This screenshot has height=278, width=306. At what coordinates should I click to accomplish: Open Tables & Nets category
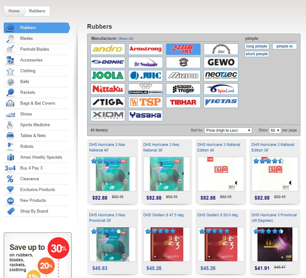click(x=36, y=135)
